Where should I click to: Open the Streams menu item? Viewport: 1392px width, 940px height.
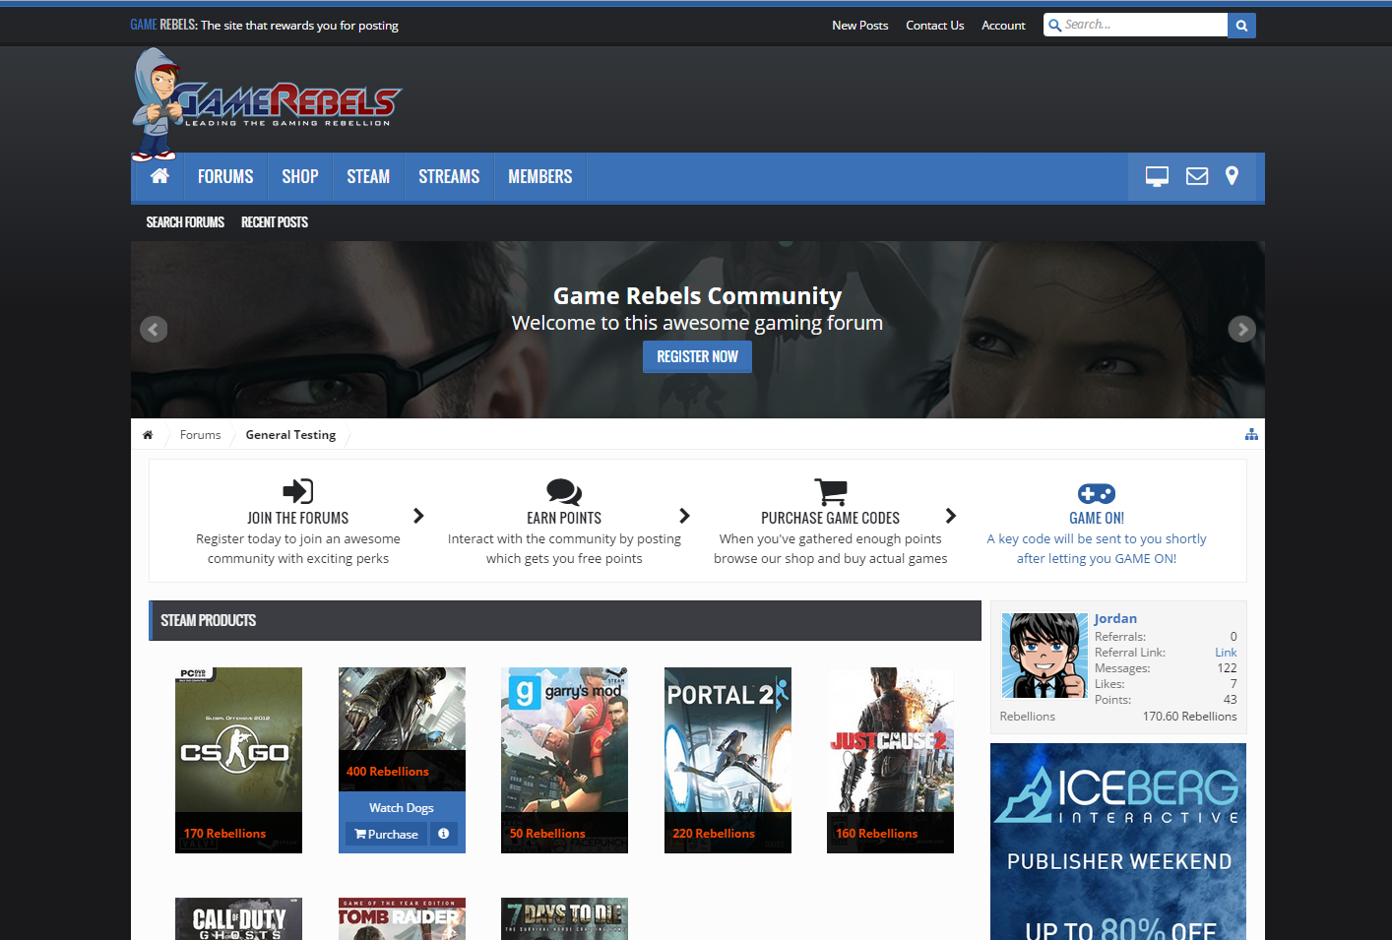(x=449, y=177)
